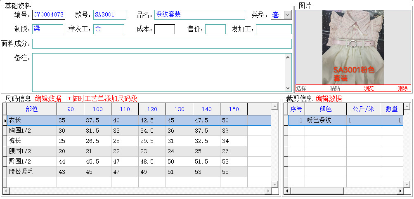414x199 pixels.
Task: Click cutting table scrollbar right arrow
Action: pos(400,191)
